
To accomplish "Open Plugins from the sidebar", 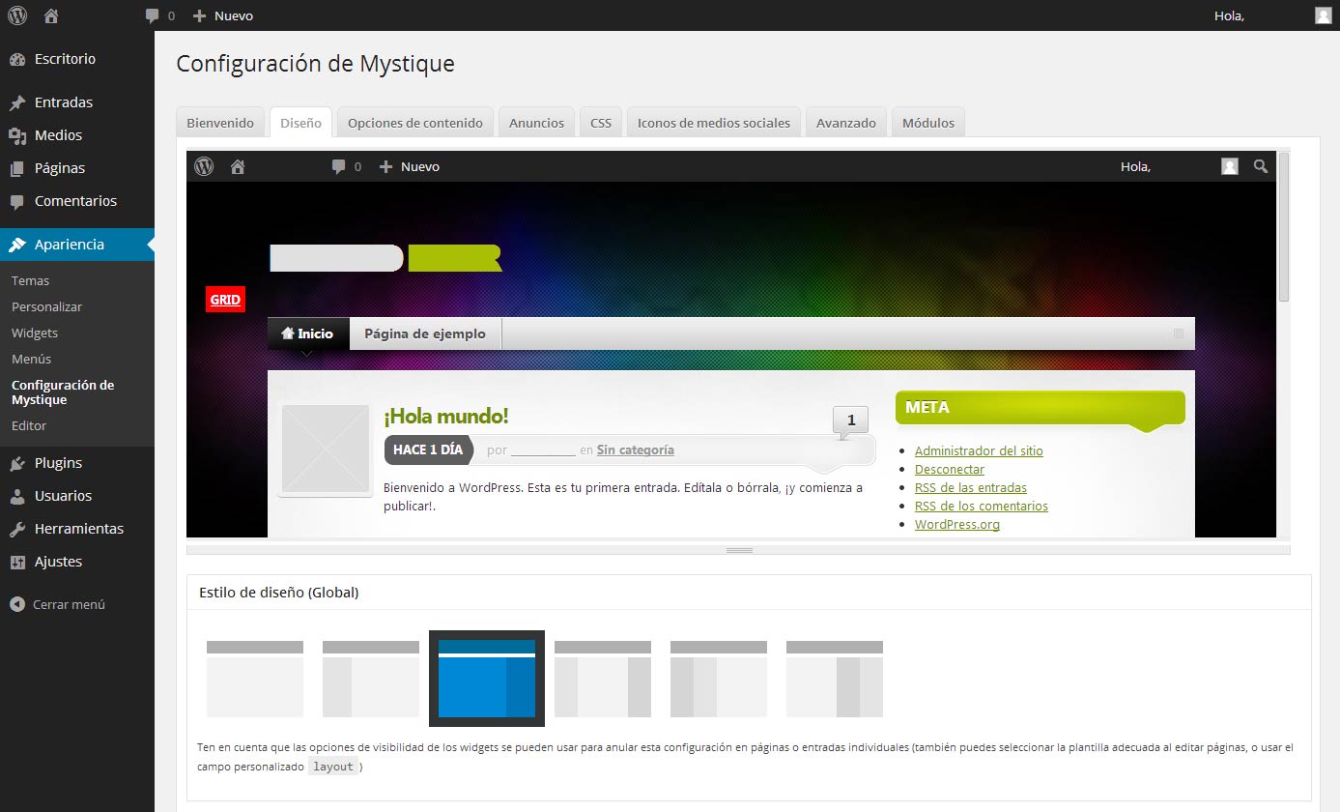I will pyautogui.click(x=58, y=463).
